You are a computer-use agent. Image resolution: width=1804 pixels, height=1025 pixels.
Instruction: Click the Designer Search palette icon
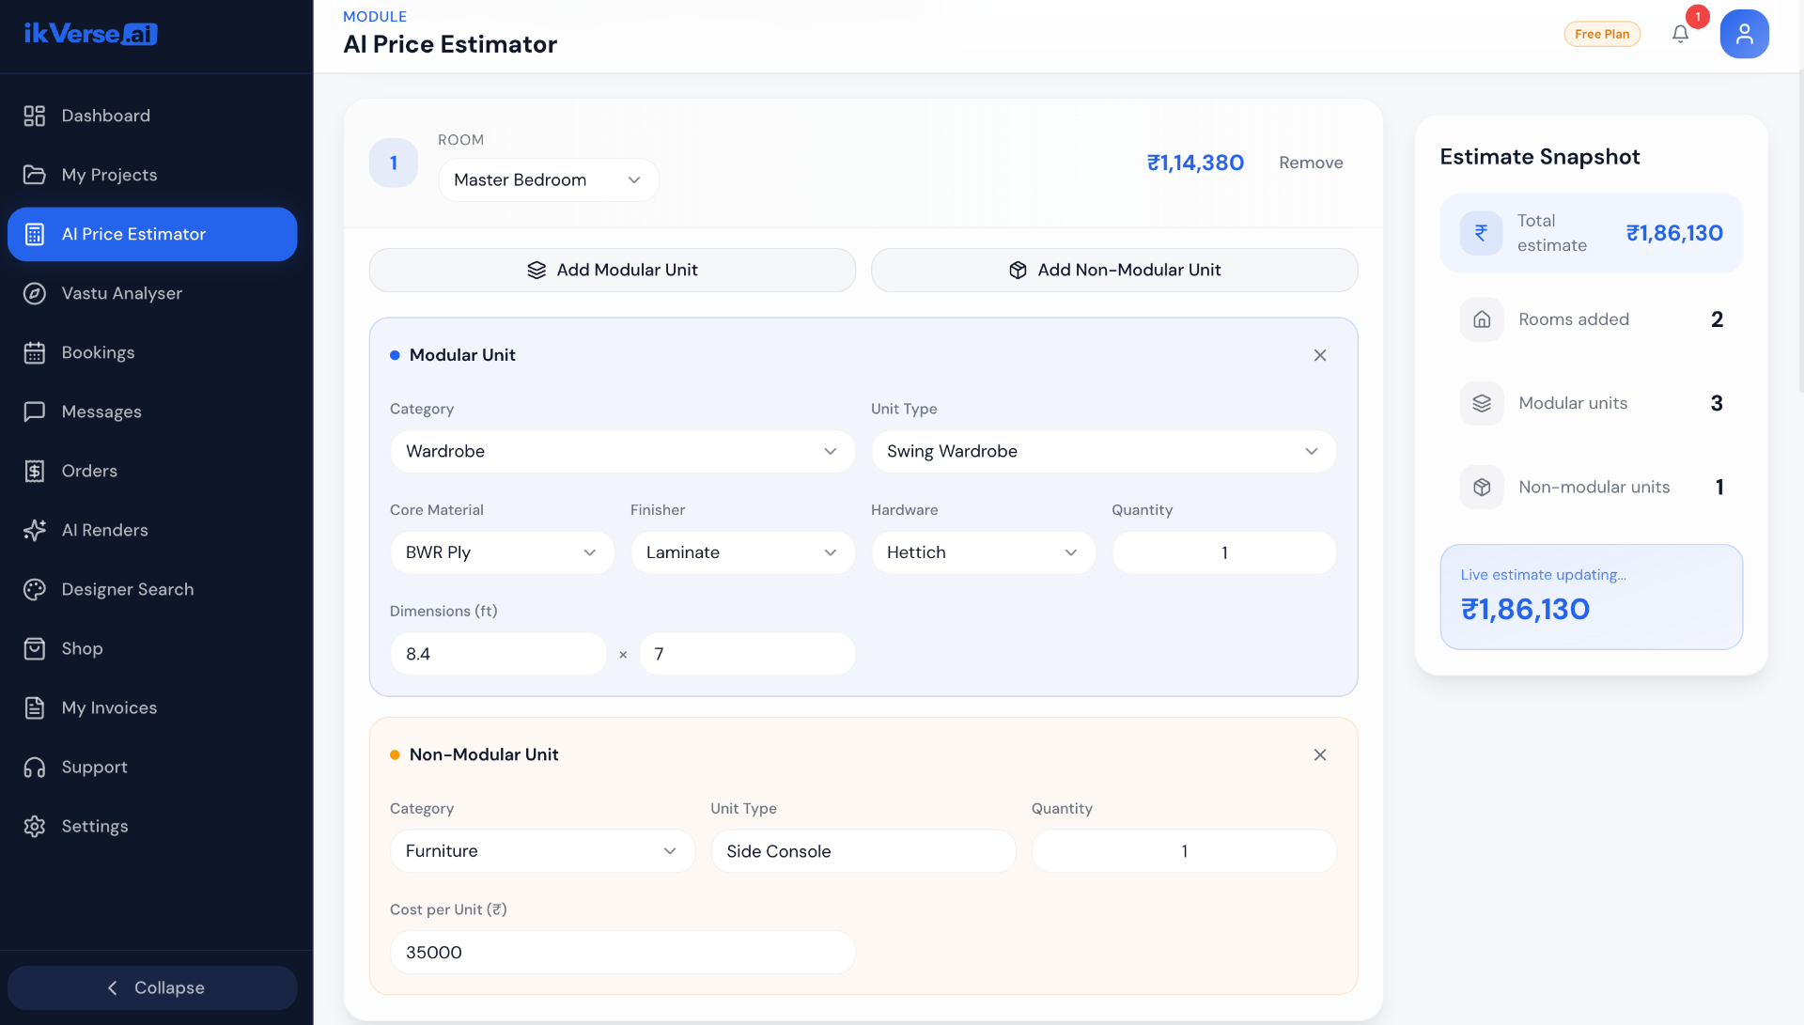[x=35, y=589]
